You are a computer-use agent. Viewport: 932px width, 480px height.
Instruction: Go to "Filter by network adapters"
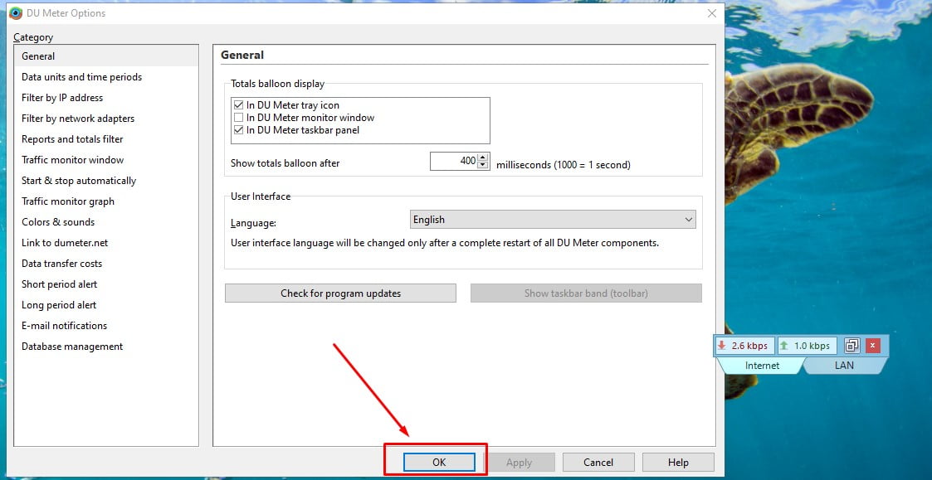106,119
